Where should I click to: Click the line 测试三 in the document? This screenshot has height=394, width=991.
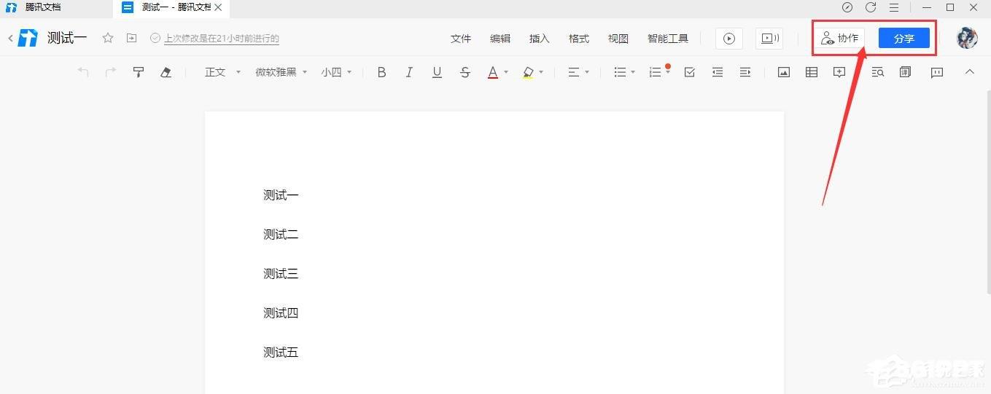tap(281, 274)
